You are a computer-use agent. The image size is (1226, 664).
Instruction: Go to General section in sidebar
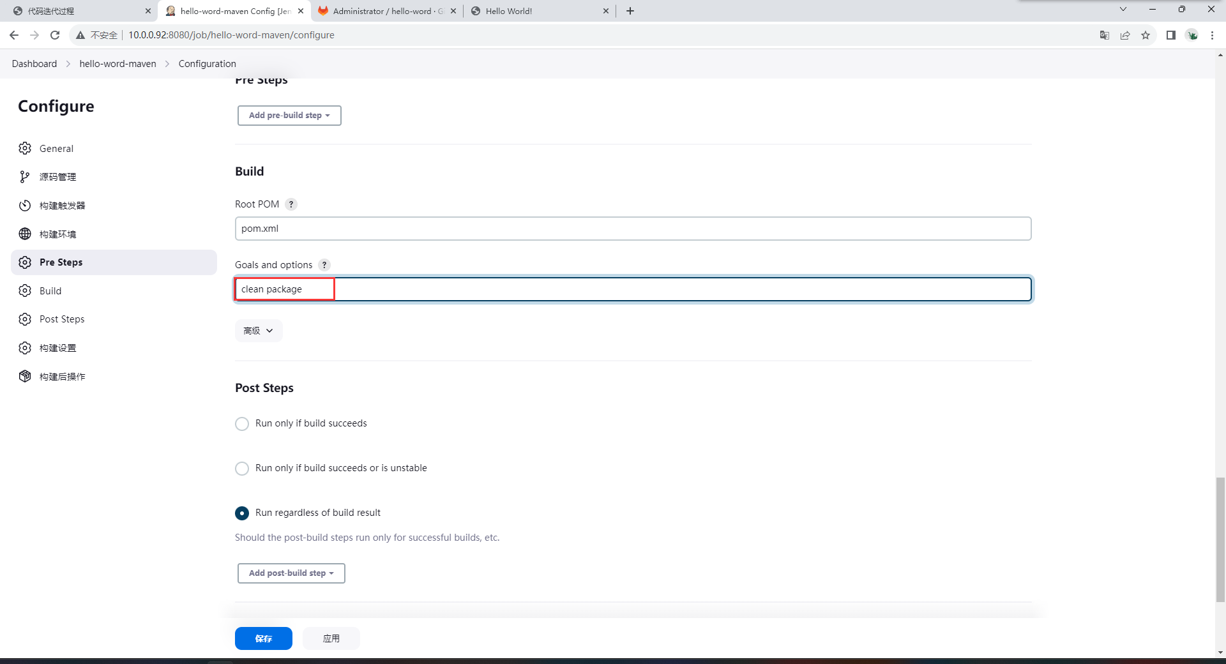114,148
